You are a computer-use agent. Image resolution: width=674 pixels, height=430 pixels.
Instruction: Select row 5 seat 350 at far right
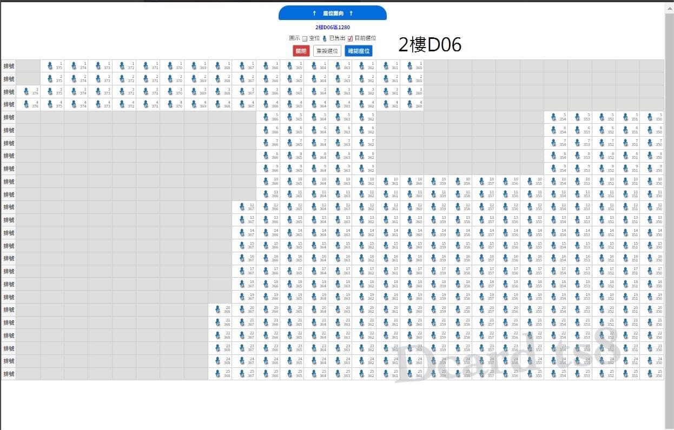[651, 117]
